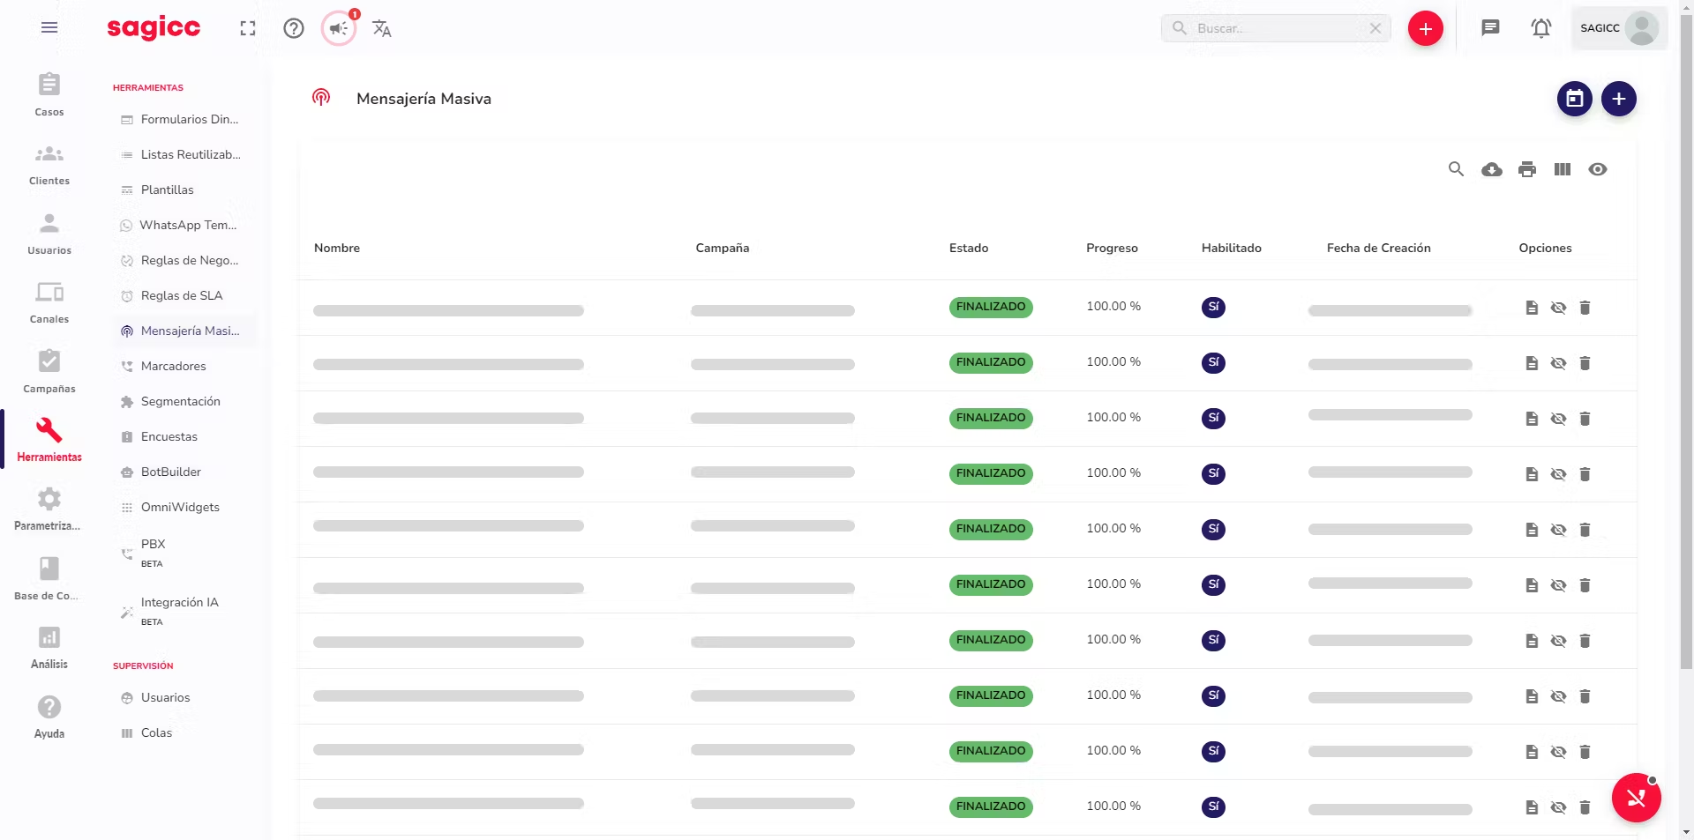The width and height of the screenshot is (1694, 840).
Task: Sort table by Fecha de Creación header
Action: tap(1378, 248)
